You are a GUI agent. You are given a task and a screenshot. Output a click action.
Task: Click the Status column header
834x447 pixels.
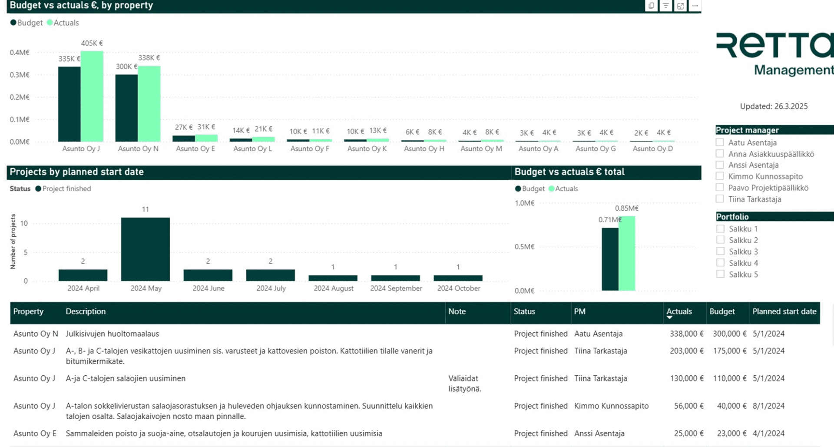point(524,311)
